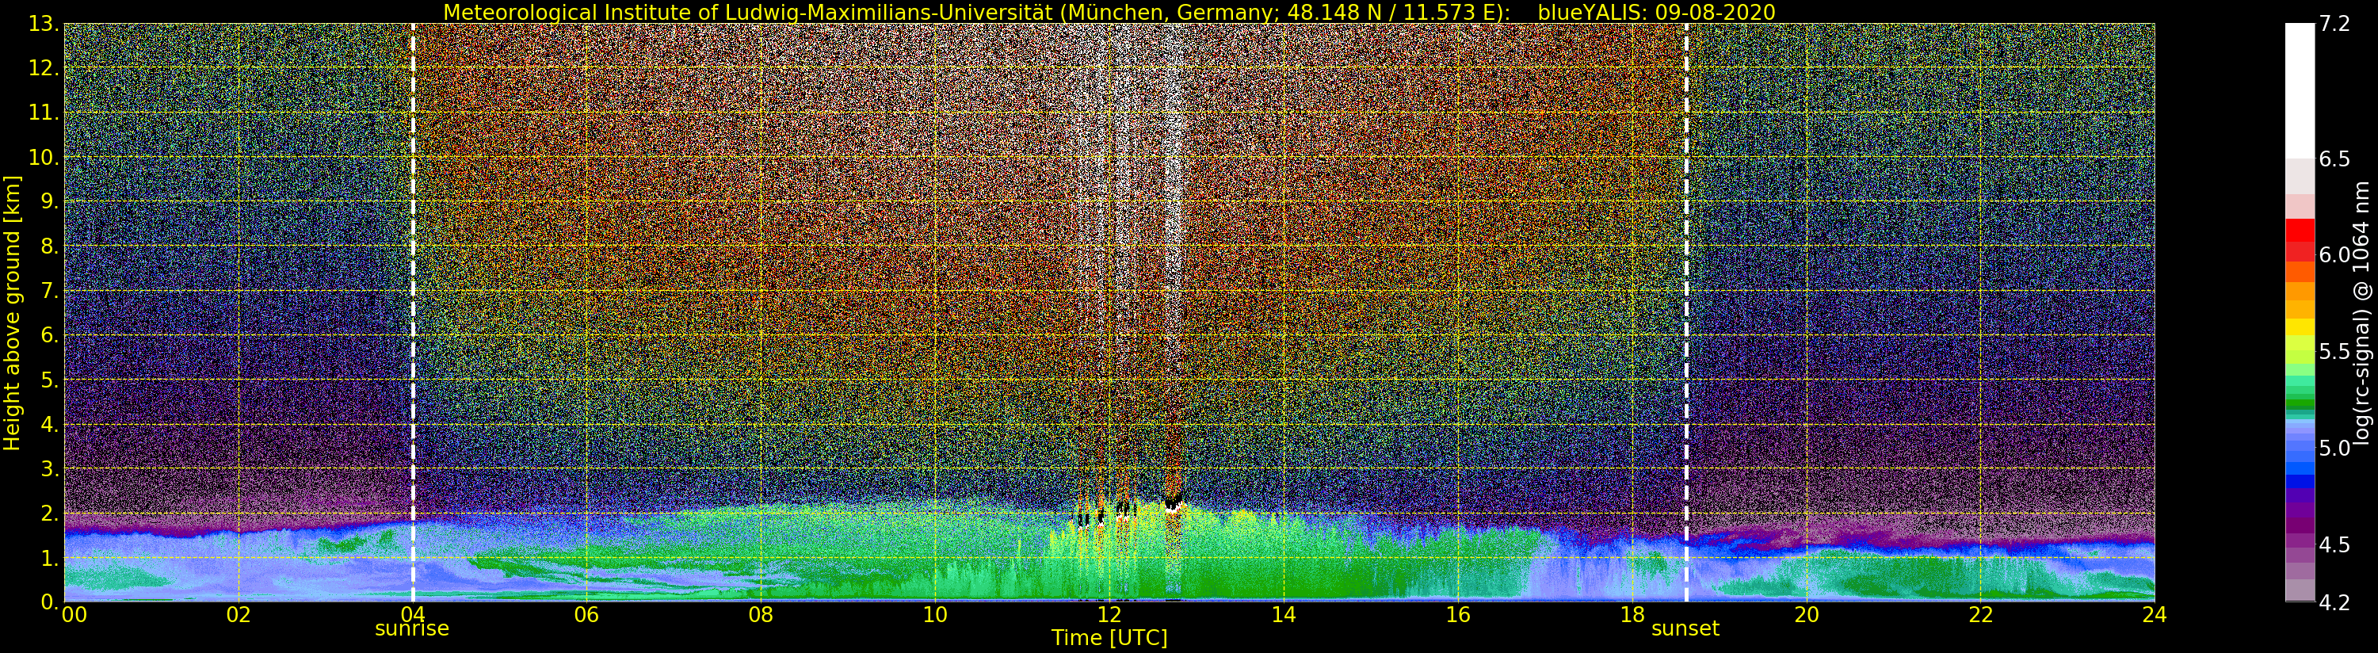Click the height tick label '10.'
The image size is (2378, 653).
coord(44,157)
